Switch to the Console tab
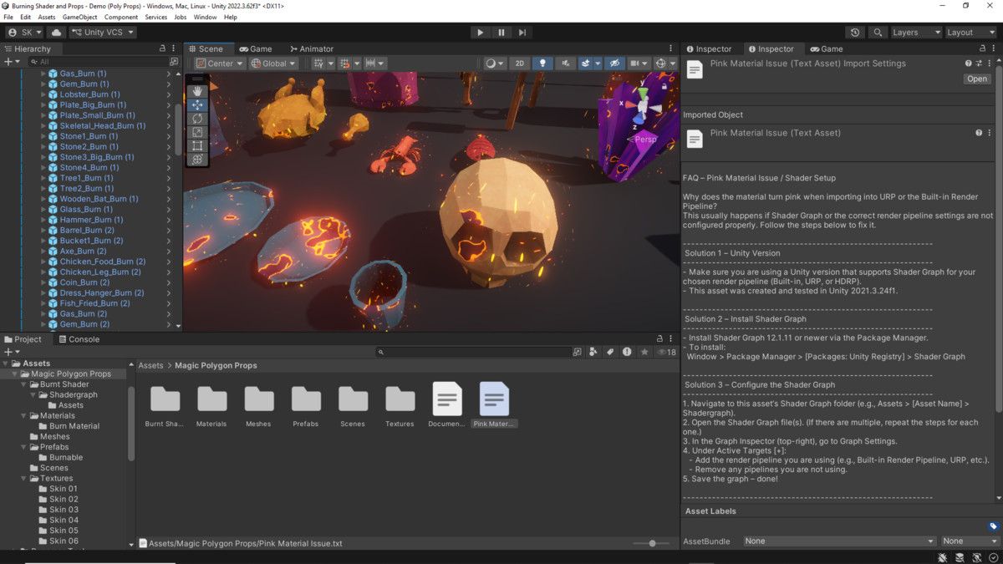Screen dimensions: 1003x564 pos(78,339)
